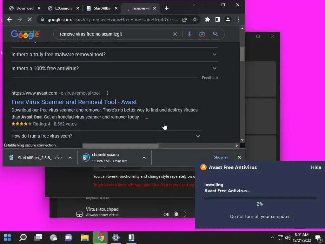Image resolution: width=325 pixels, height=244 pixels.
Task: Click the Avast install progress bar
Action: point(260,198)
